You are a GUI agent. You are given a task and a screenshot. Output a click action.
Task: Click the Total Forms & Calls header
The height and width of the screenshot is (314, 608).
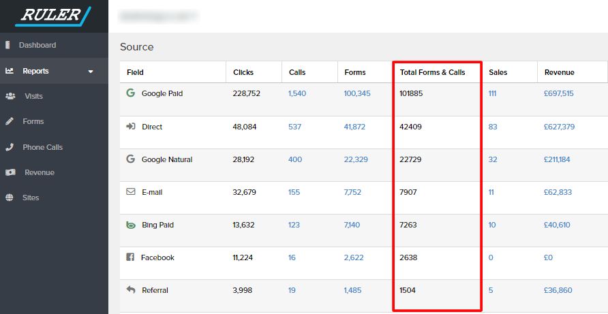coord(432,72)
